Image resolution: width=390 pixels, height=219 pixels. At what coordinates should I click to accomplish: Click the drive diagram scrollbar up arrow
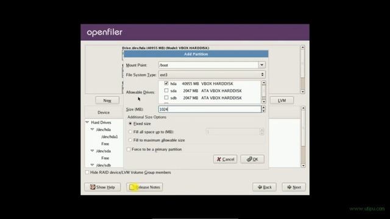tap(303, 47)
